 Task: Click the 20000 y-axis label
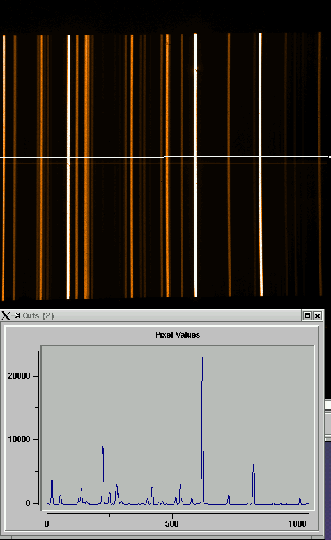(19, 376)
